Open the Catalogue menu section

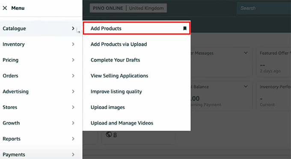[x=41, y=29]
